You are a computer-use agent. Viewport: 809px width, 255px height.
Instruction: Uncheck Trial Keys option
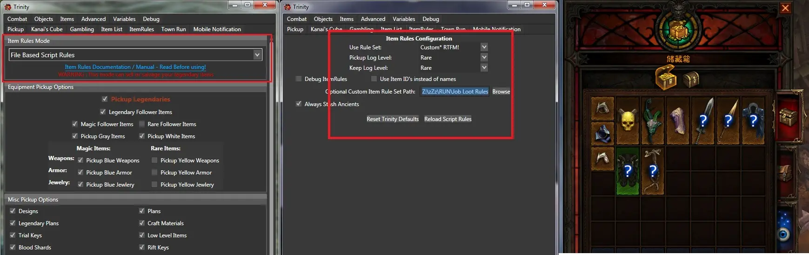pyautogui.click(x=13, y=235)
